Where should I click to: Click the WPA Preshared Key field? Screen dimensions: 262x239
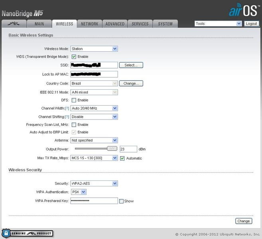coord(94,201)
